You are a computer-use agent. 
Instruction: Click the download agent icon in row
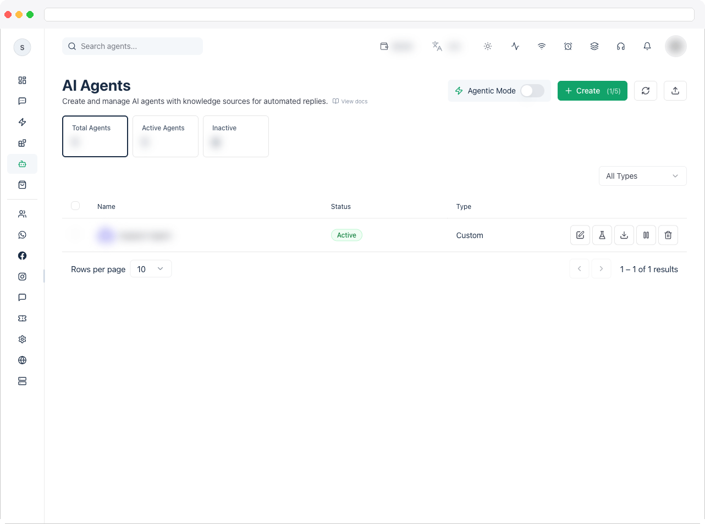tap(624, 235)
